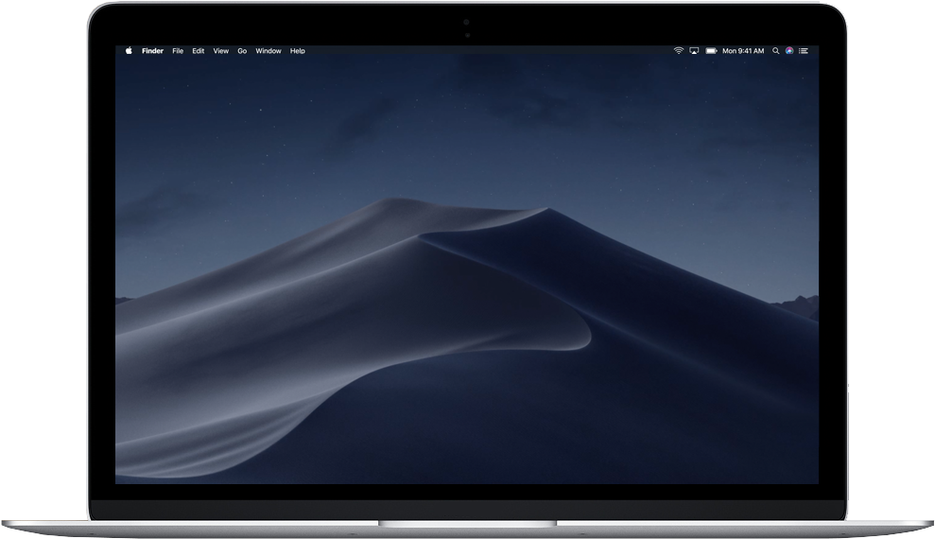This screenshot has height=539, width=935.
Task: Open the Go menu
Action: point(242,51)
